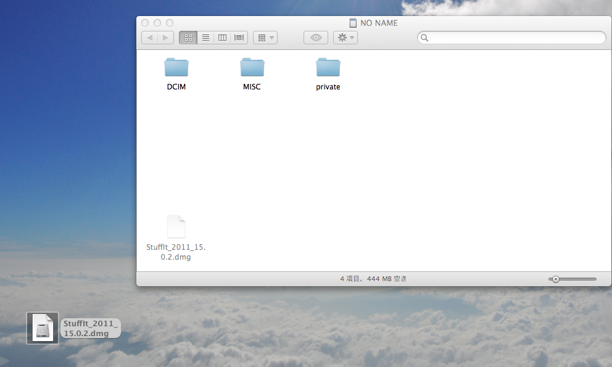Go forward with the Finder forward arrow

point(165,38)
